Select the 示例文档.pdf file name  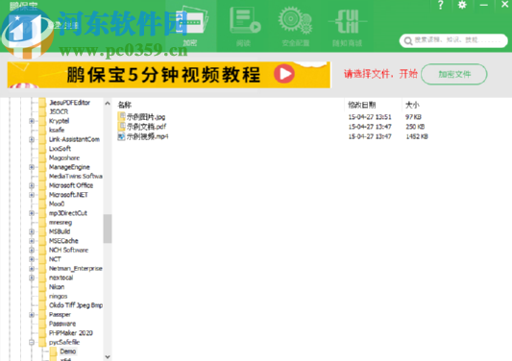click(x=146, y=127)
